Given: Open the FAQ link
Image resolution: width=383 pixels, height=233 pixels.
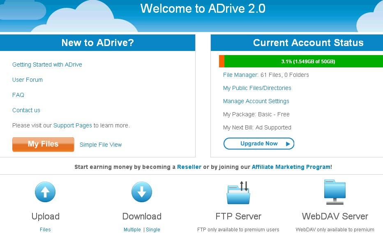Looking at the screenshot, I should tap(18, 95).
